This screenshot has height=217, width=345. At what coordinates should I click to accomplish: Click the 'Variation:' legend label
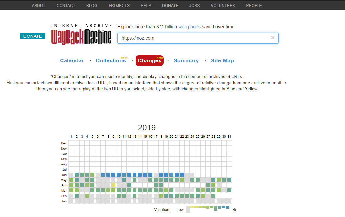pyautogui.click(x=162, y=210)
